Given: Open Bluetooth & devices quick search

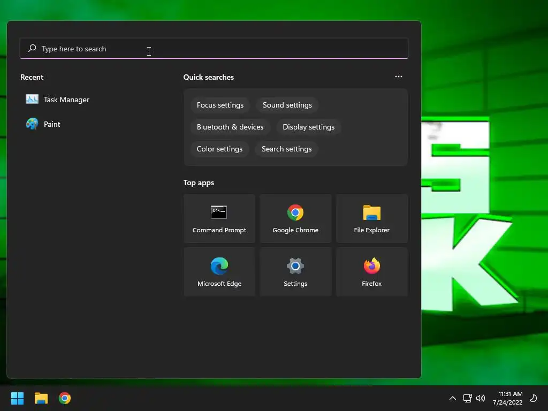Looking at the screenshot, I should (230, 127).
